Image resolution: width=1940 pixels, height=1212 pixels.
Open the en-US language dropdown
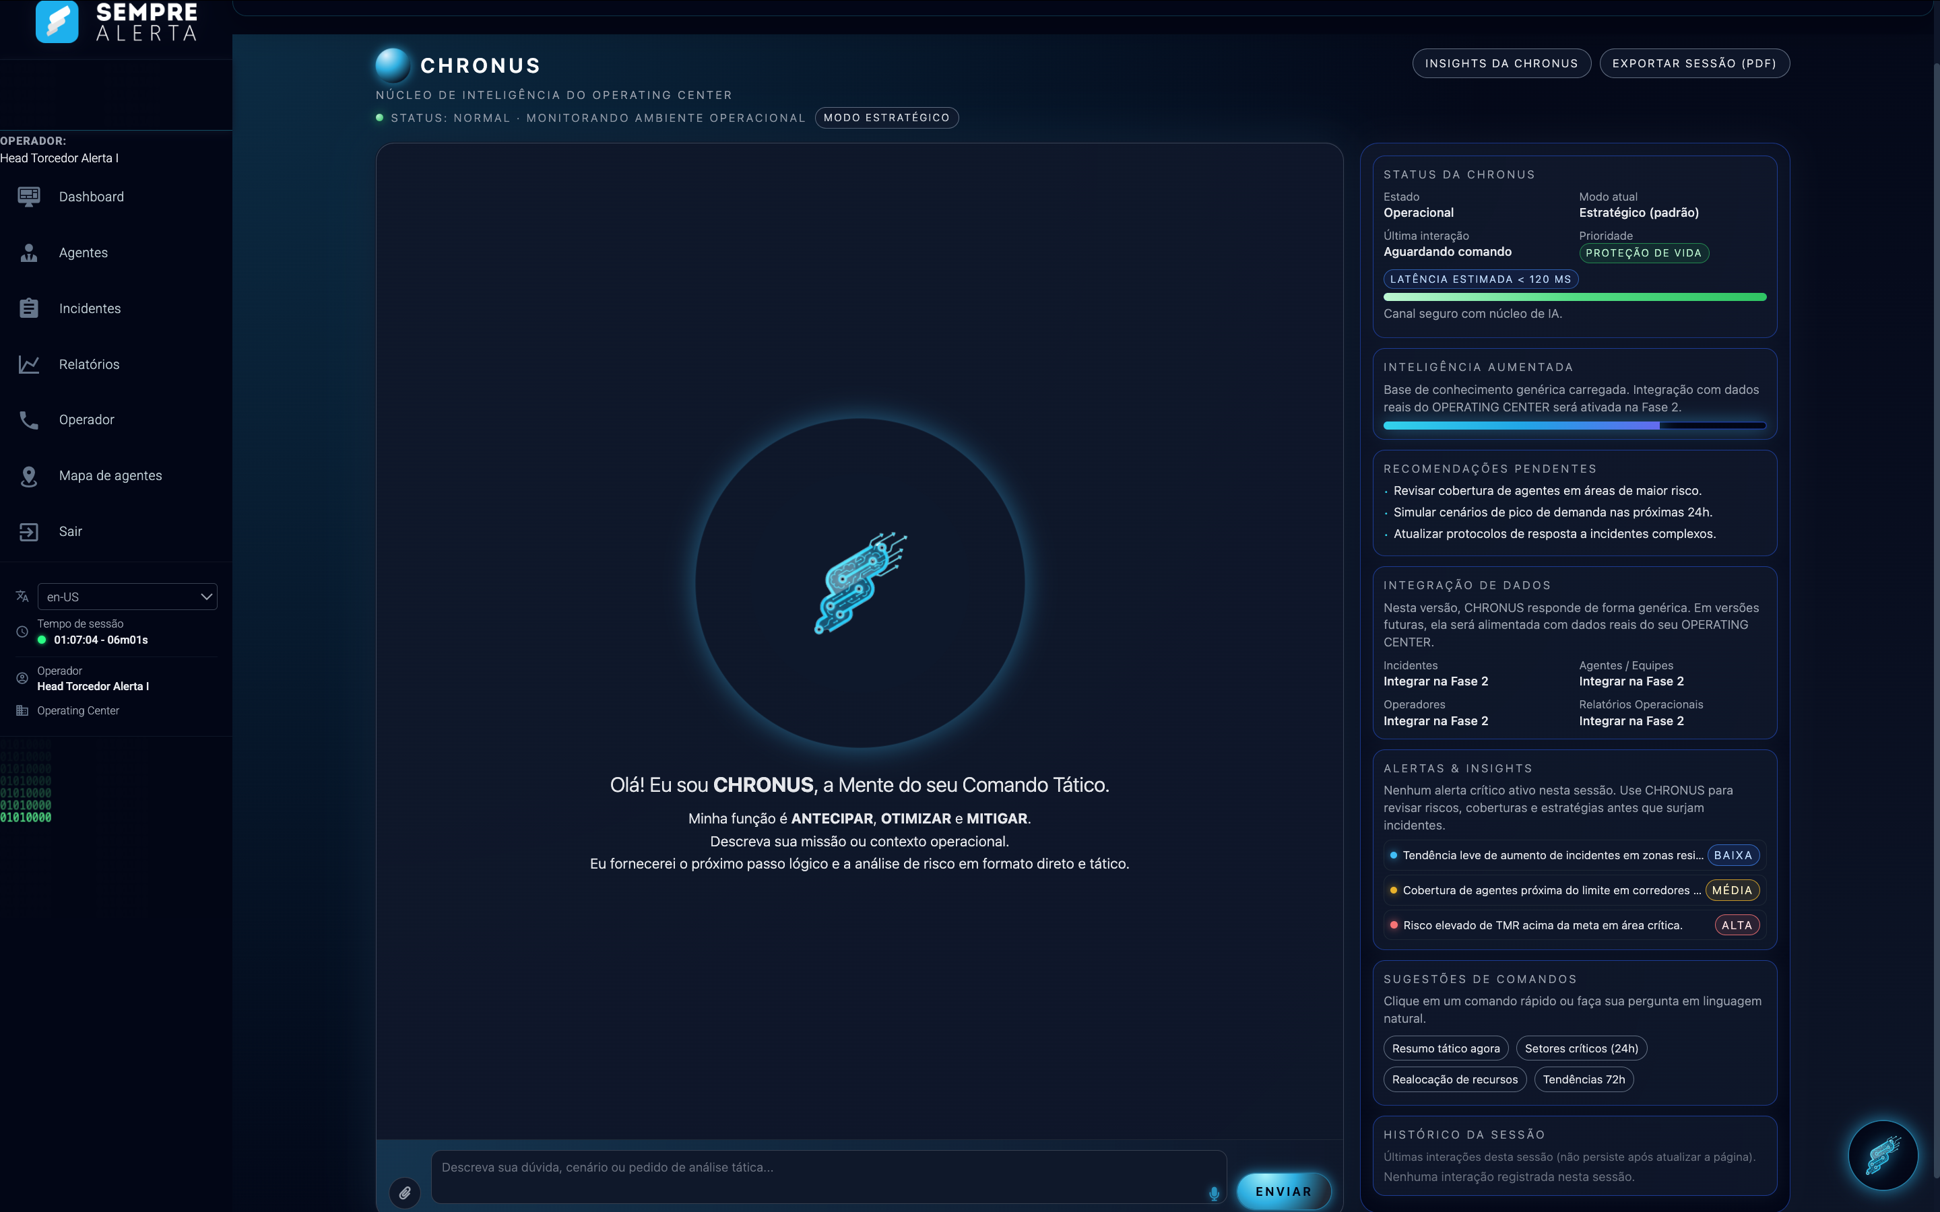[127, 597]
